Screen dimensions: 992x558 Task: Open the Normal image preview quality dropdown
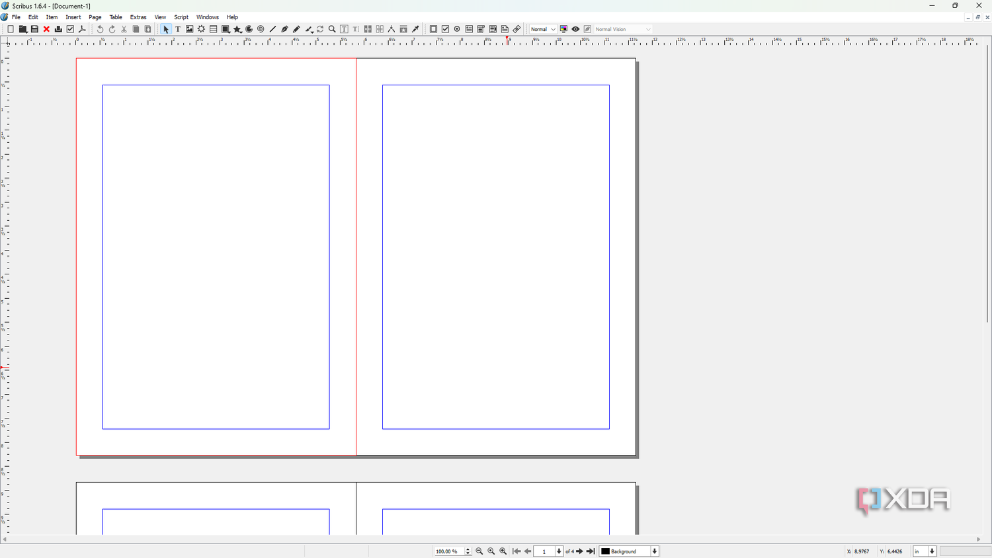click(544, 29)
